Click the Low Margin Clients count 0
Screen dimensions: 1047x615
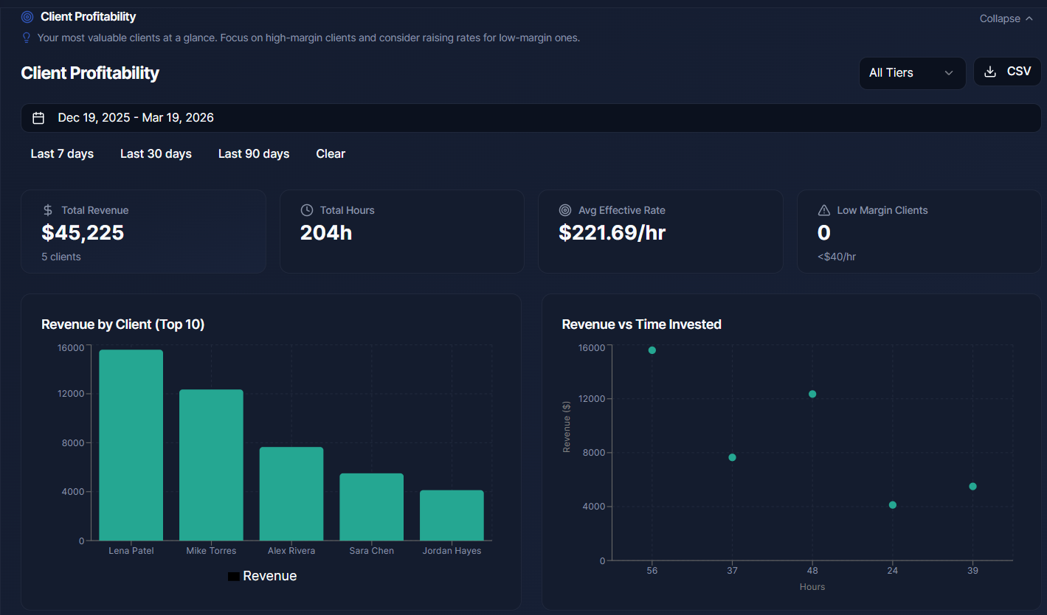pos(824,233)
